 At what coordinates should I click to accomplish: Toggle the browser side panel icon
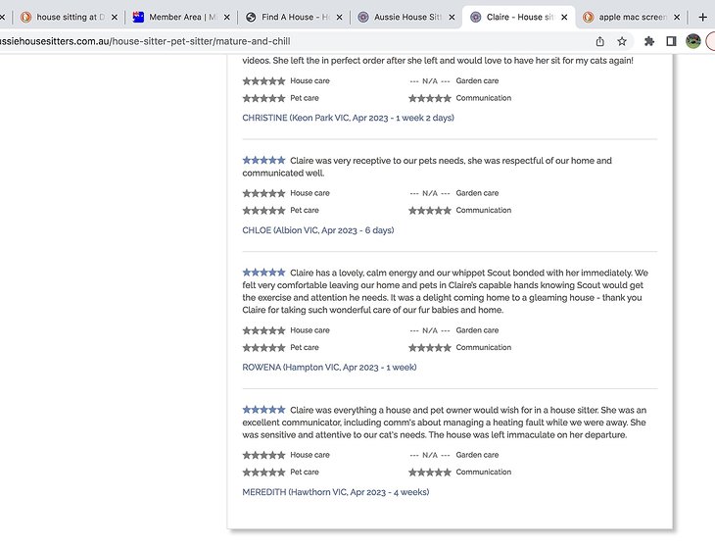click(x=671, y=41)
